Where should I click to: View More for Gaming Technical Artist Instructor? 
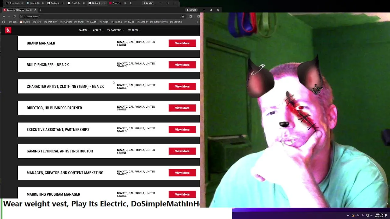point(182,151)
